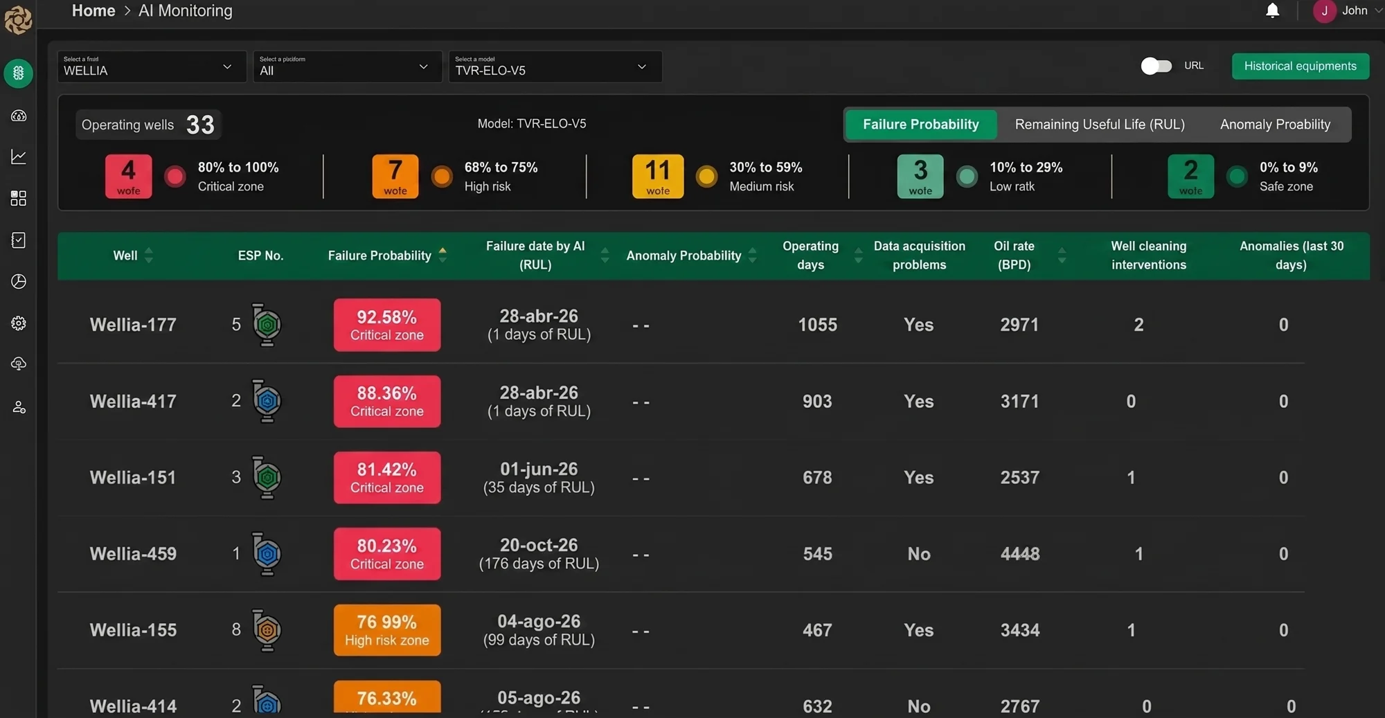Click the 92.58% Critical zone badge
Image resolution: width=1385 pixels, height=718 pixels.
tap(387, 325)
